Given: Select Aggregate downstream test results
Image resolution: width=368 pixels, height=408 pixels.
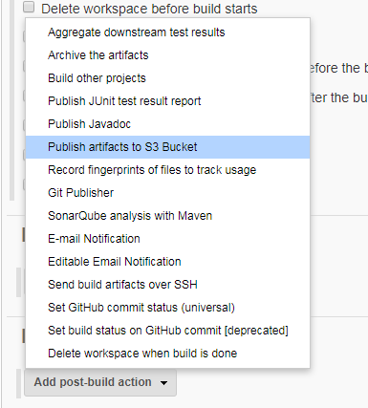Looking at the screenshot, I should pyautogui.click(x=167, y=32).
